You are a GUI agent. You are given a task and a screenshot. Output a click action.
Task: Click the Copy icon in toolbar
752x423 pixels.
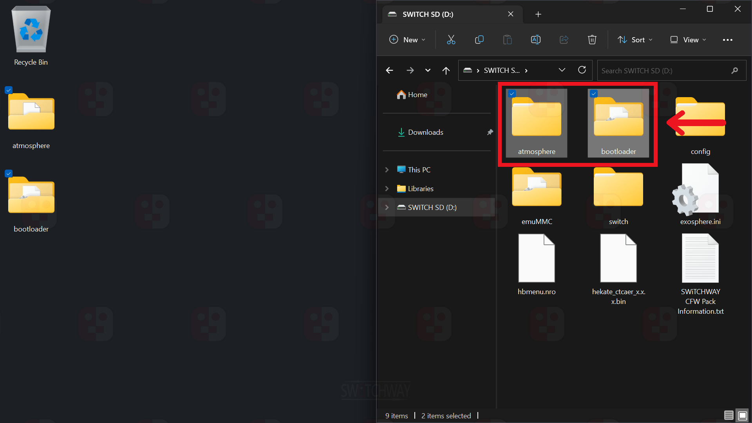click(479, 40)
